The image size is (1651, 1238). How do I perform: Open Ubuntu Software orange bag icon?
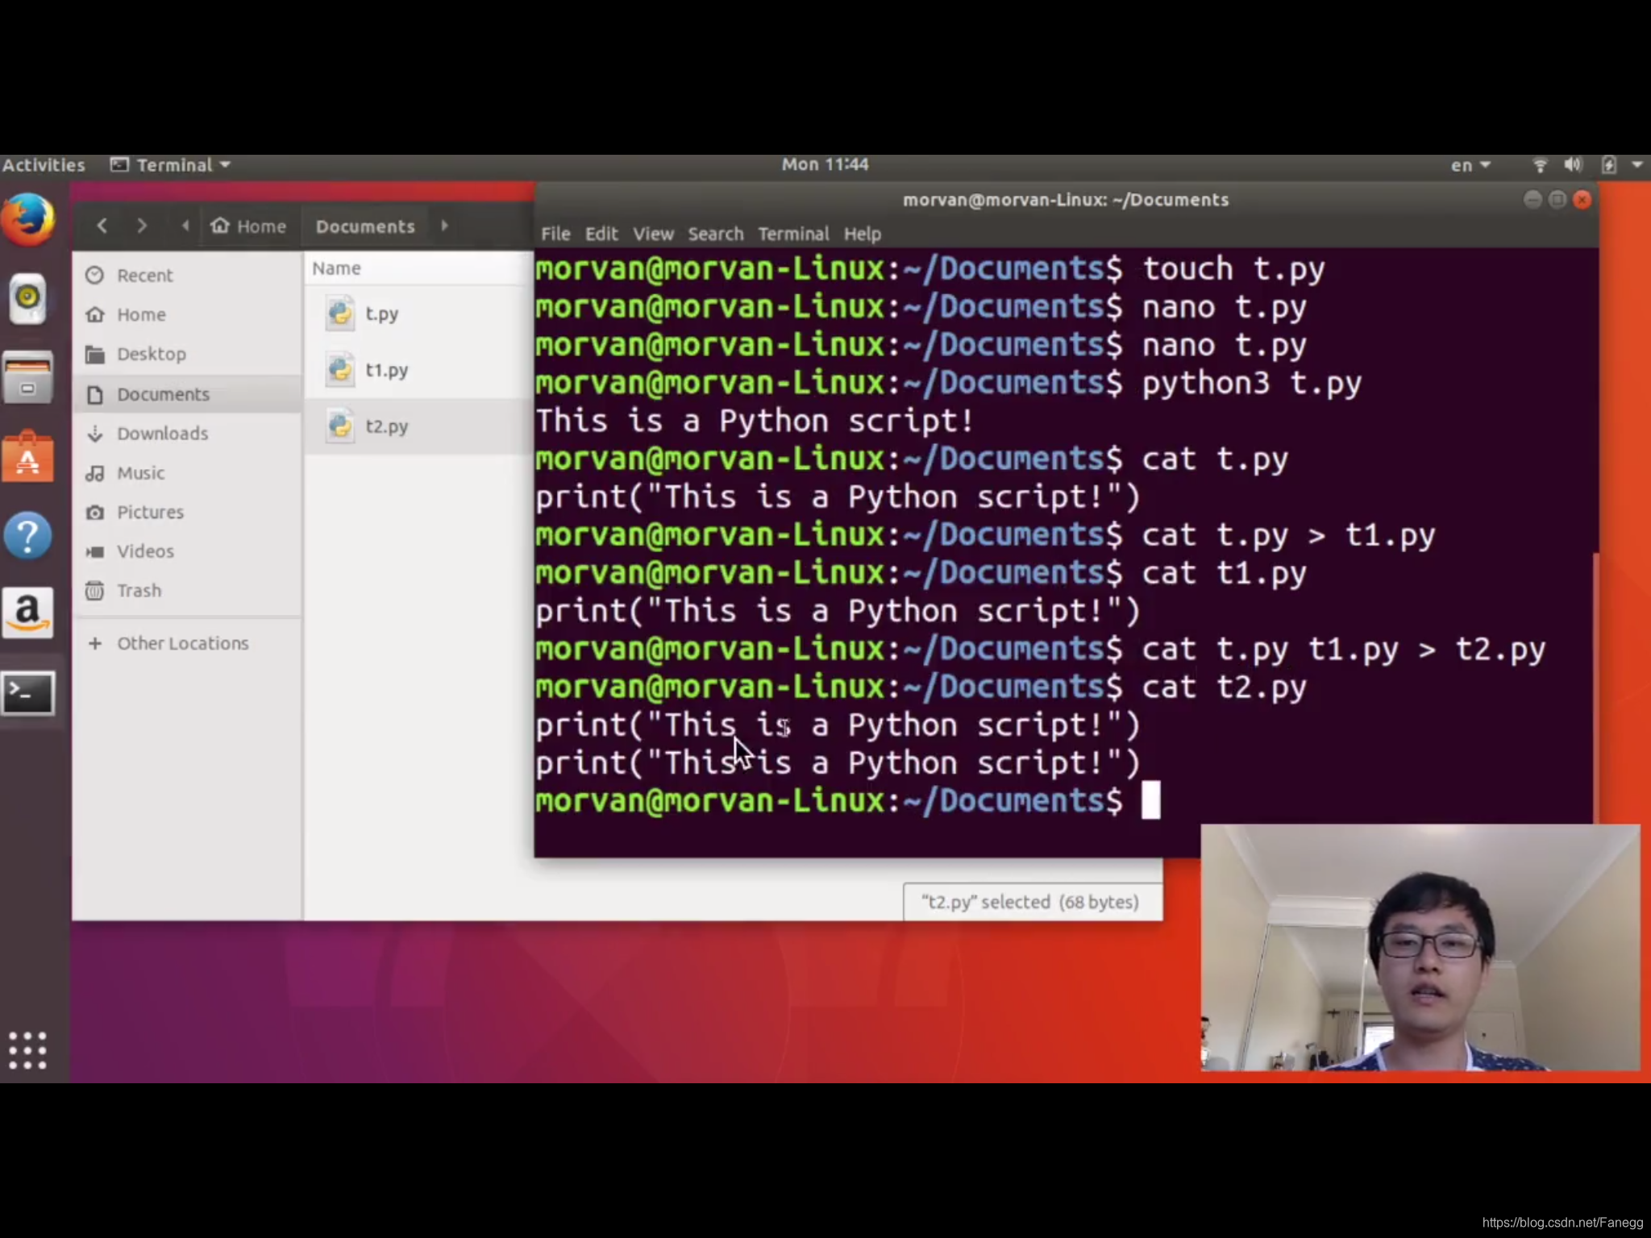pyautogui.click(x=27, y=458)
